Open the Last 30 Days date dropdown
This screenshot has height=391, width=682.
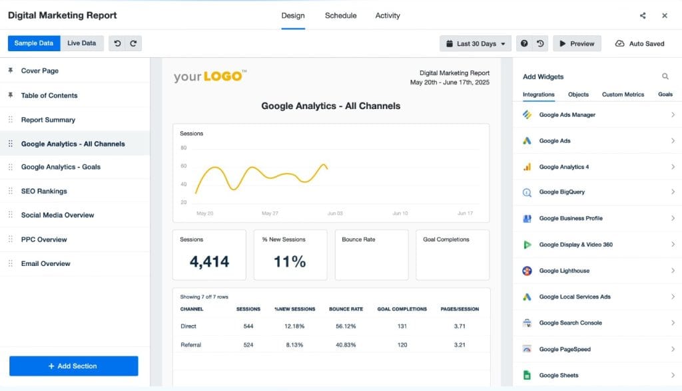pyautogui.click(x=476, y=43)
